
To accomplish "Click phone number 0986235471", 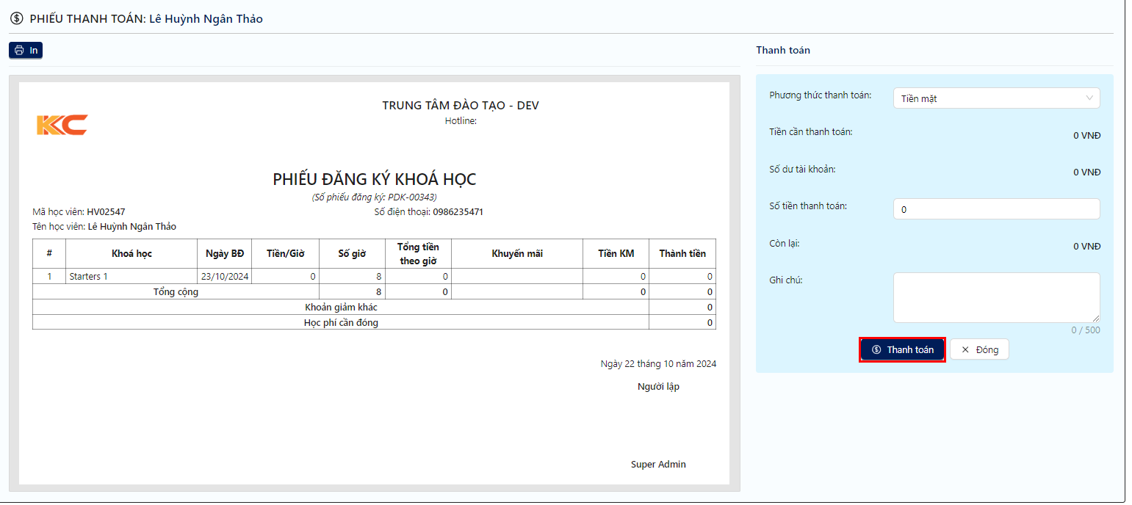I will pyautogui.click(x=458, y=212).
